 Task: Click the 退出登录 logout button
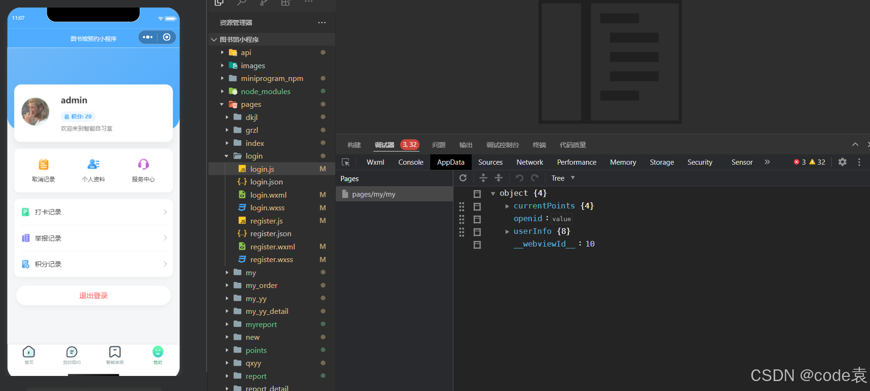tap(94, 295)
